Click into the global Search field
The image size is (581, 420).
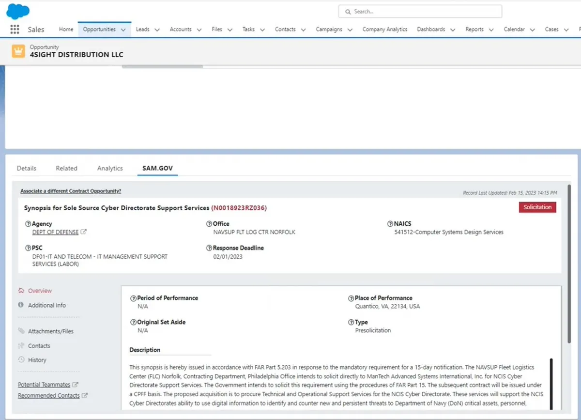click(x=420, y=12)
